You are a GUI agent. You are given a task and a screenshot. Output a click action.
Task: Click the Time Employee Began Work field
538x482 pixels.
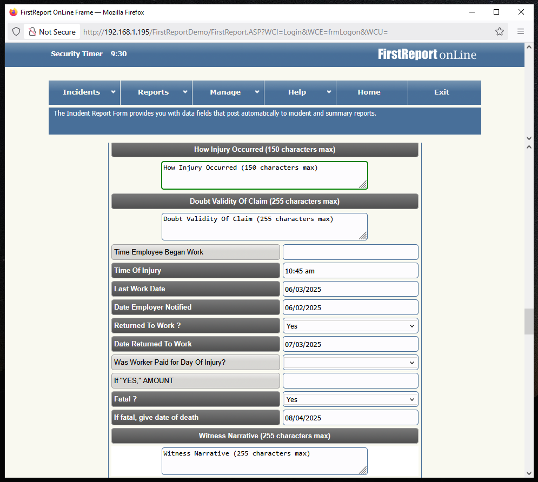click(x=350, y=252)
